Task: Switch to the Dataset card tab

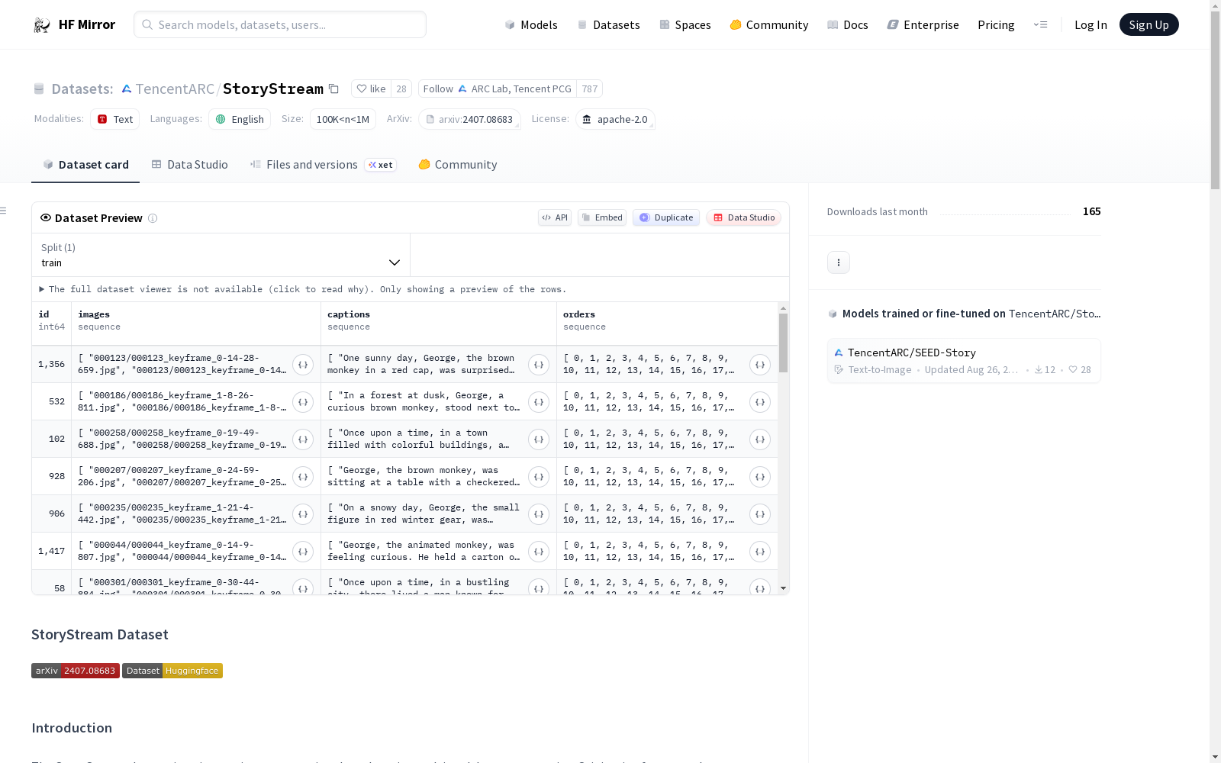Action: click(x=85, y=165)
